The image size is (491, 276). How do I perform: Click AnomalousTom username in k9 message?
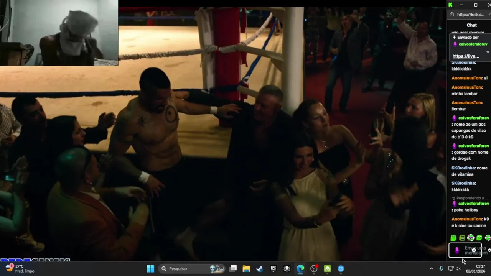click(x=467, y=219)
